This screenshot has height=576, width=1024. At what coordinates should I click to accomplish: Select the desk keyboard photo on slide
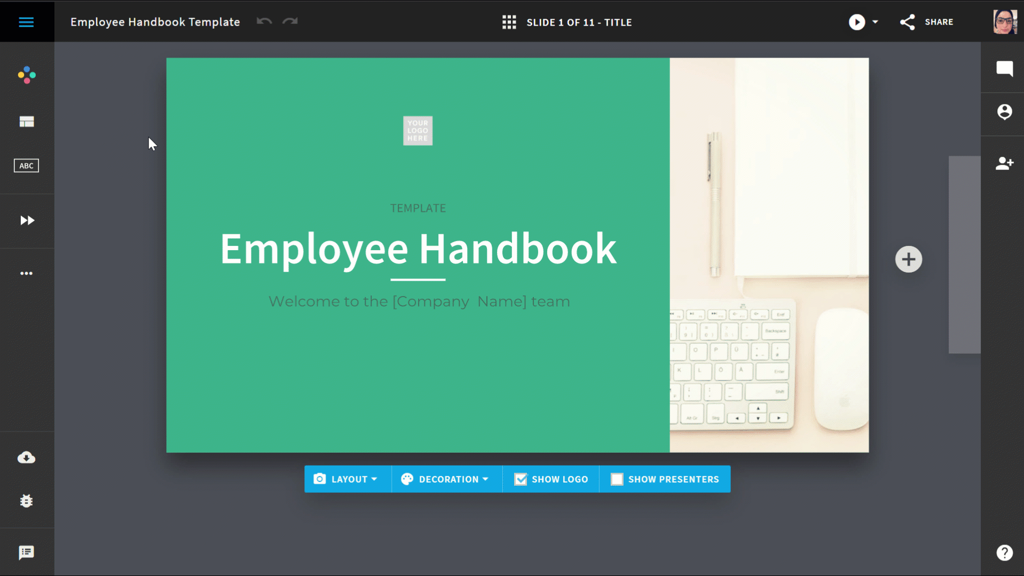pyautogui.click(x=769, y=255)
